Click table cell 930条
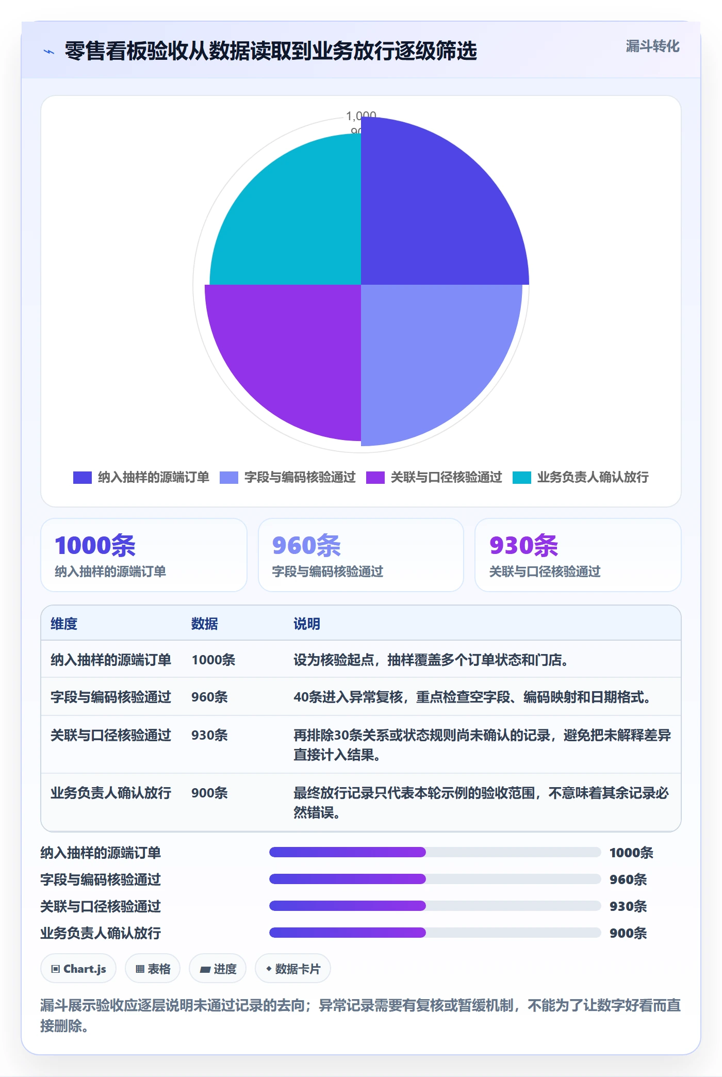 210,735
